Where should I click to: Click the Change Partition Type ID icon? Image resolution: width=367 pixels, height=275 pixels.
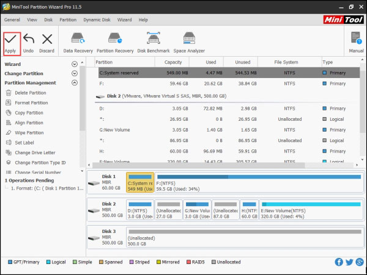pos(9,163)
